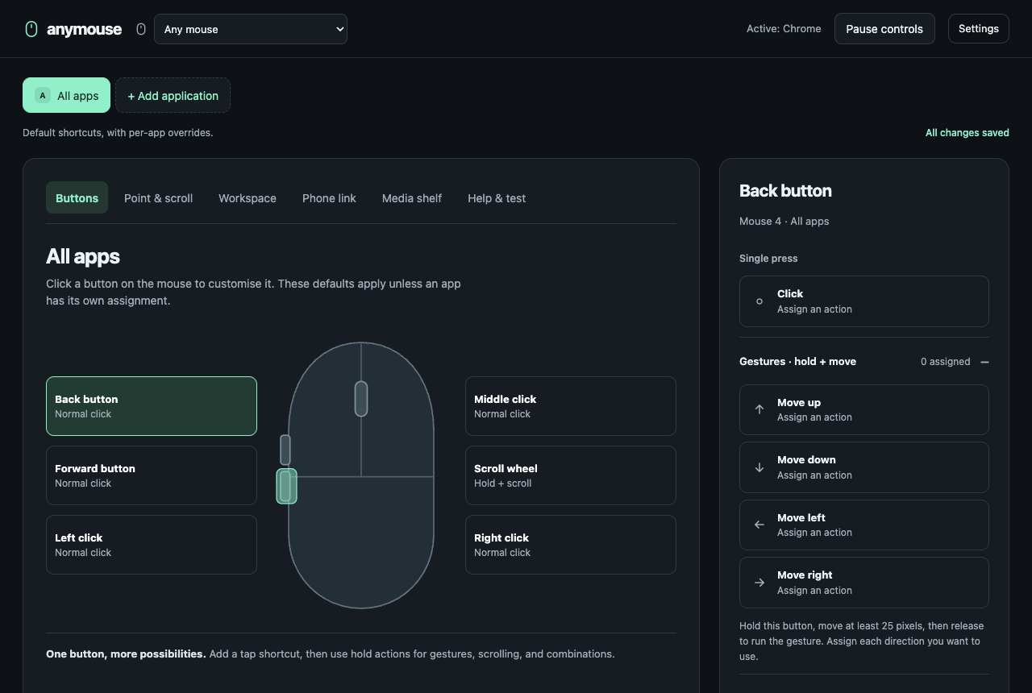
Task: Click the 'Single press' label
Action: 768,259
